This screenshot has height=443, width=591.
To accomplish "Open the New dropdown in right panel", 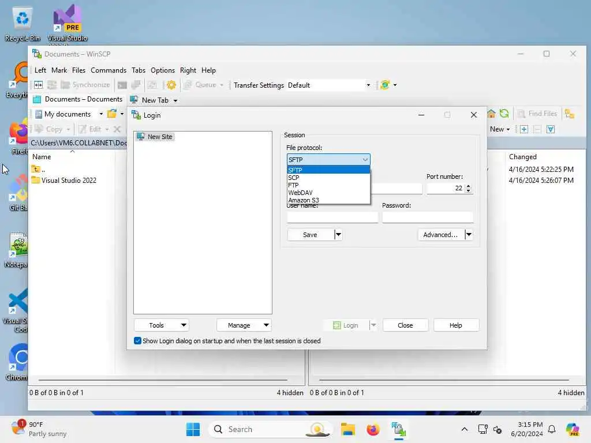I will click(x=500, y=129).
